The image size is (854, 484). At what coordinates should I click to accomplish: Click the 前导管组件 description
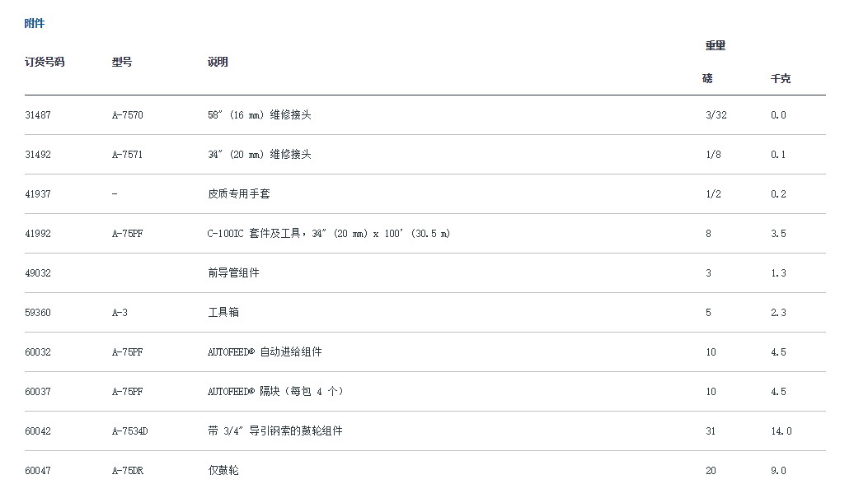(x=233, y=273)
